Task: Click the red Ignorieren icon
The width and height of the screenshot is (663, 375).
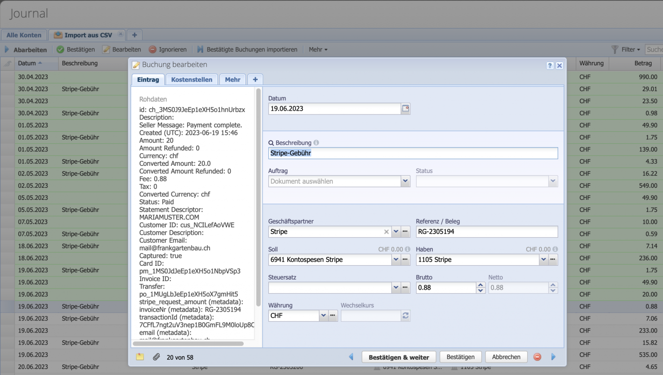Action: 152,49
